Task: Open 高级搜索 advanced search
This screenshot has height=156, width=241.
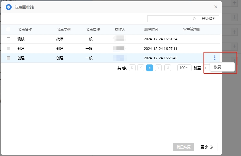Action: [209, 19]
